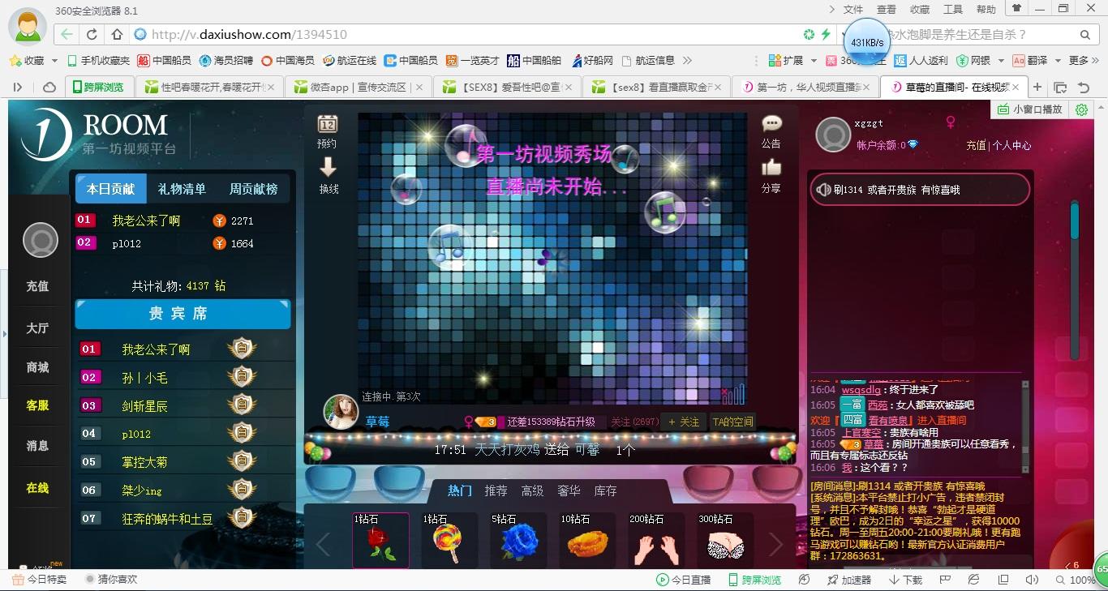The image size is (1108, 591).
Task: Open the 库存 gift tab
Action: click(605, 490)
